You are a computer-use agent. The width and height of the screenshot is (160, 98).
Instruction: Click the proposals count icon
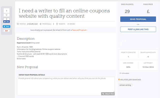(x=40, y=24)
